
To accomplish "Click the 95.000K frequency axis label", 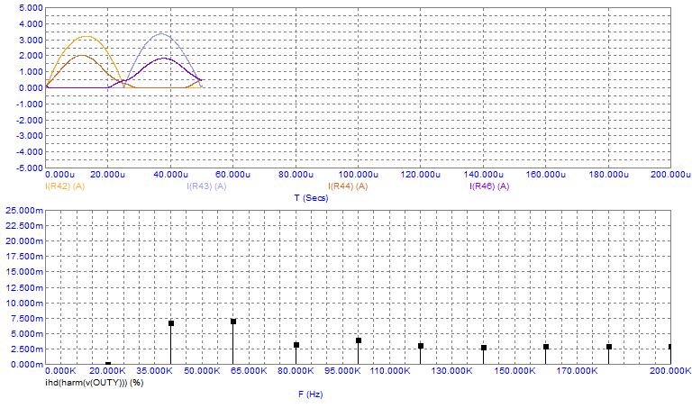I will click(x=343, y=371).
